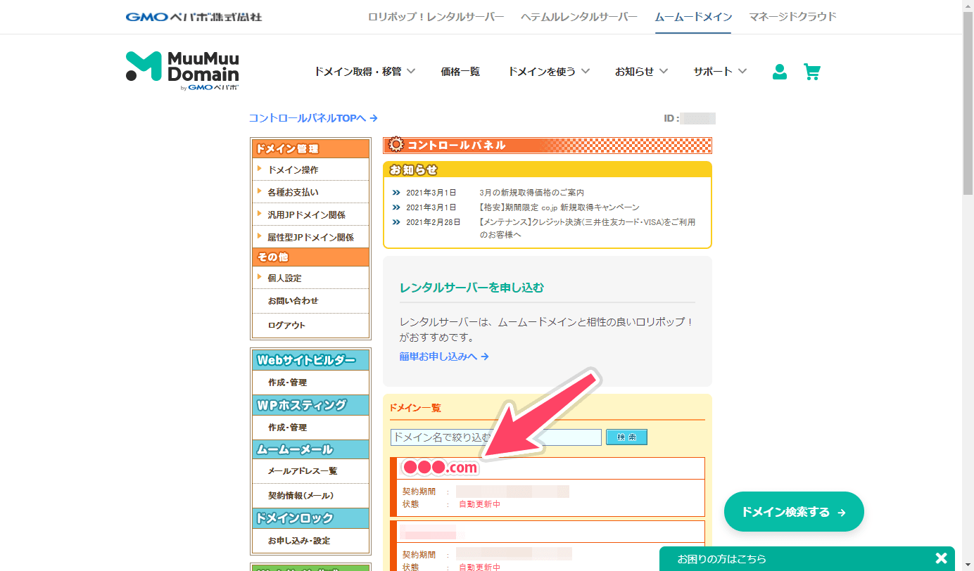This screenshot has height=571, width=974.
Task: Close the お困りの方はこちら help banner
Action: [941, 558]
